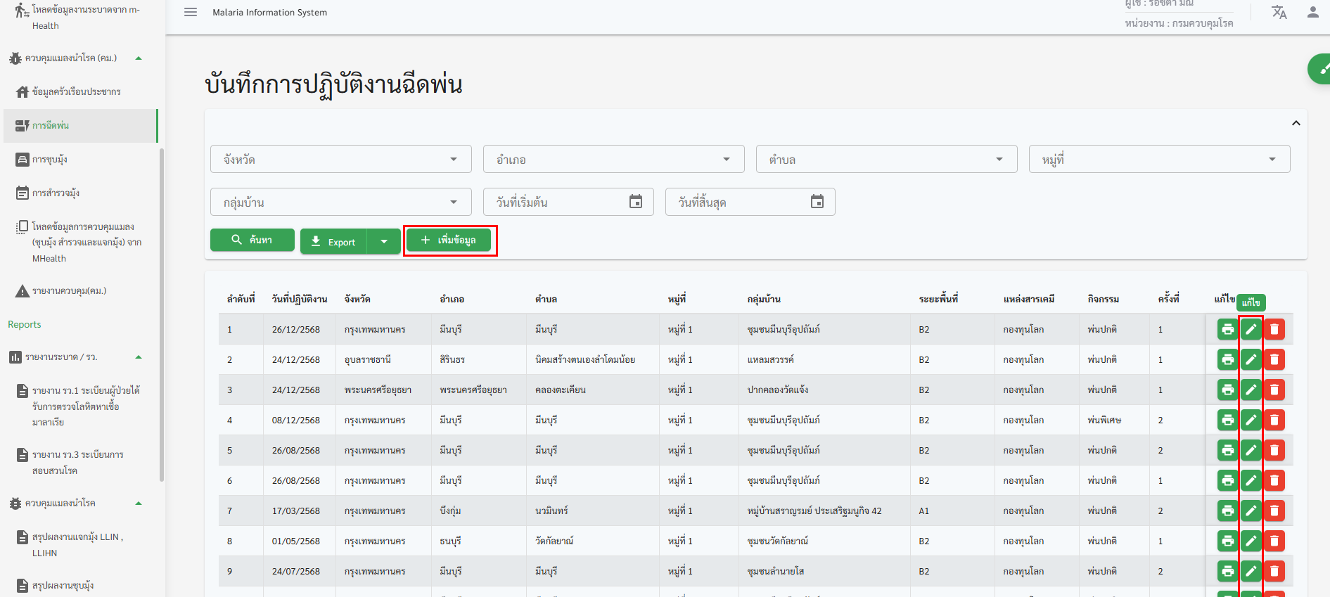
Task: Open ข้อมูลครัวเรือนประชากร sidebar item
Action: [x=76, y=92]
